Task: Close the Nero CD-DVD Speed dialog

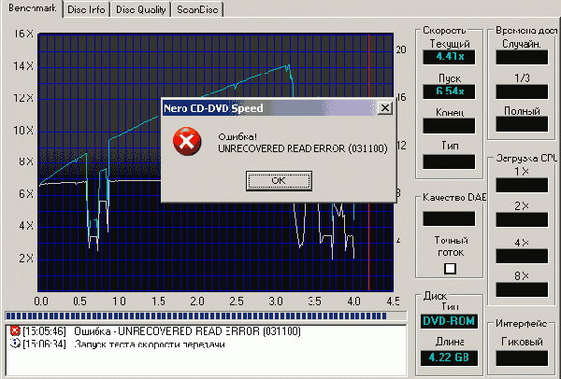Action: tap(385, 108)
